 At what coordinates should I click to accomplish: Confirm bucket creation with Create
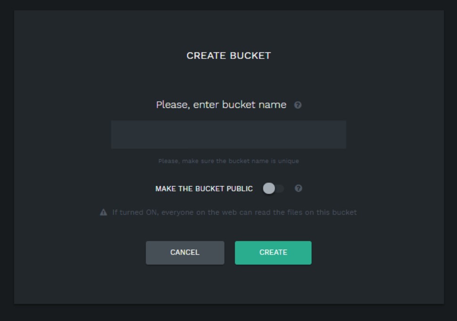point(273,253)
